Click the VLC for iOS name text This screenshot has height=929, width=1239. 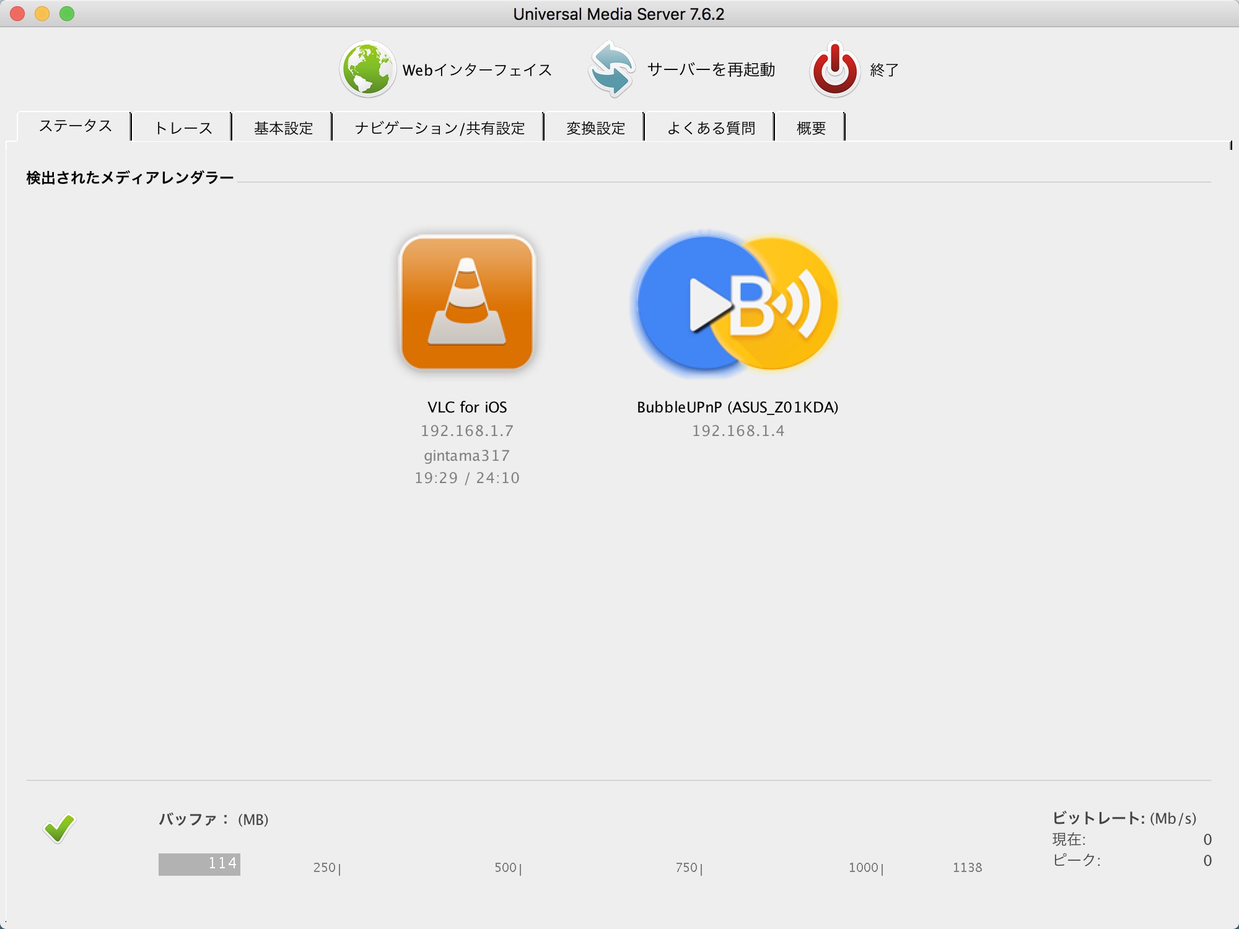pos(467,407)
